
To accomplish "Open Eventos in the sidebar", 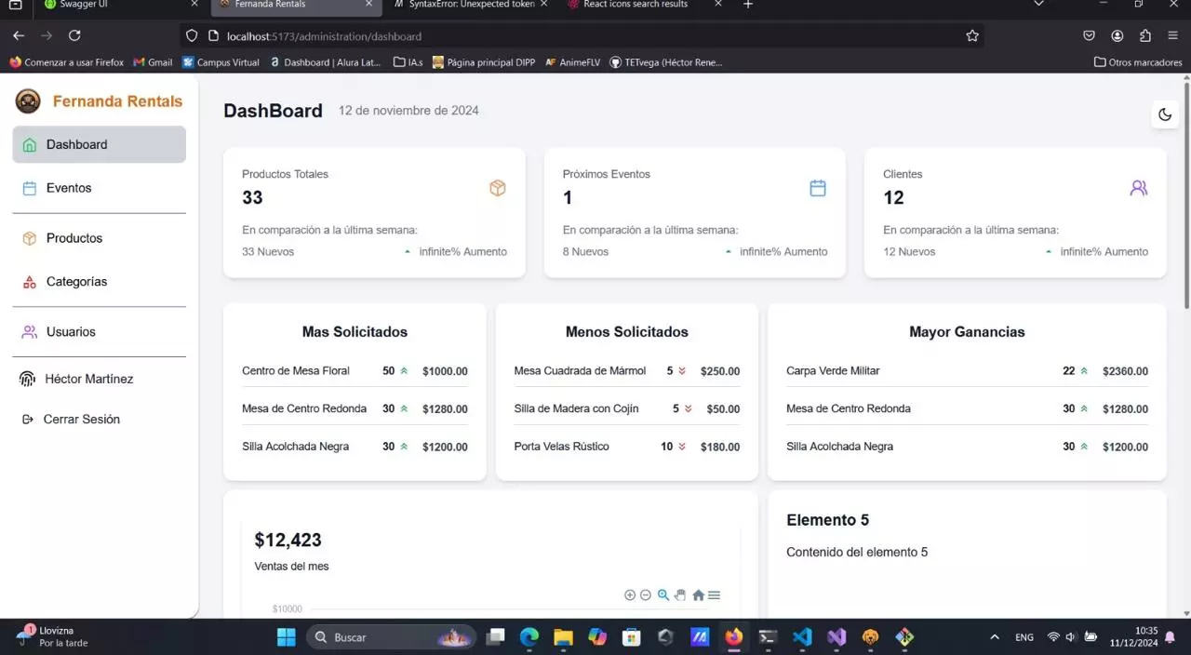I will [69, 188].
